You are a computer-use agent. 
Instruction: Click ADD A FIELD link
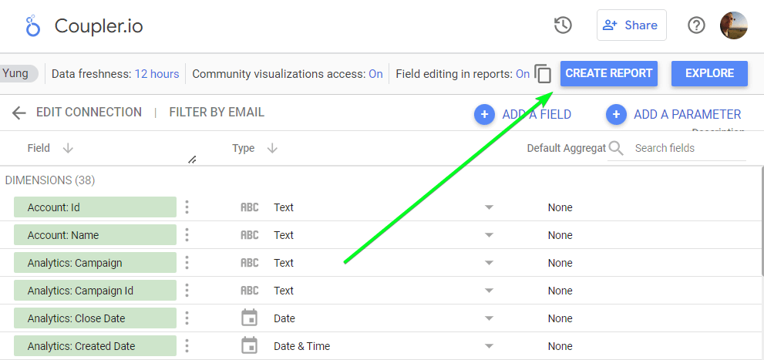click(537, 115)
